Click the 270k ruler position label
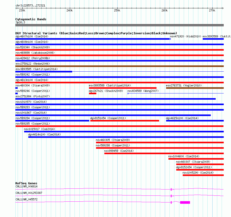 tap(212, 10)
